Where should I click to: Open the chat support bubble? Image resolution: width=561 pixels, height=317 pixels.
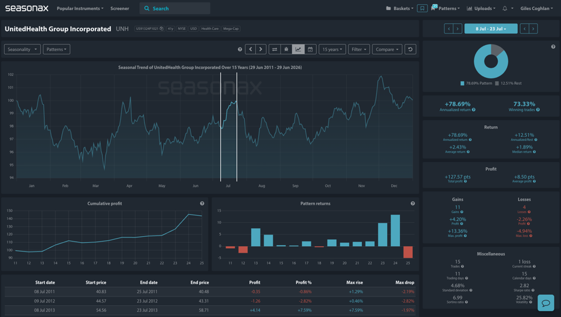pyautogui.click(x=546, y=303)
